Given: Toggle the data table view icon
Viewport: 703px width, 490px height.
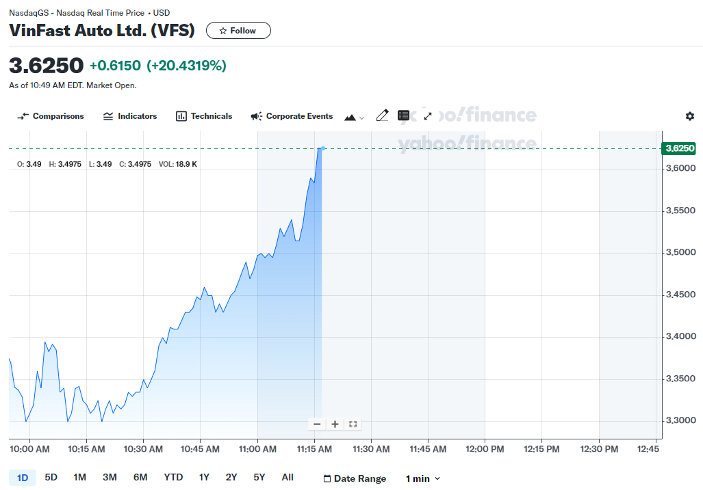Looking at the screenshot, I should point(403,116).
